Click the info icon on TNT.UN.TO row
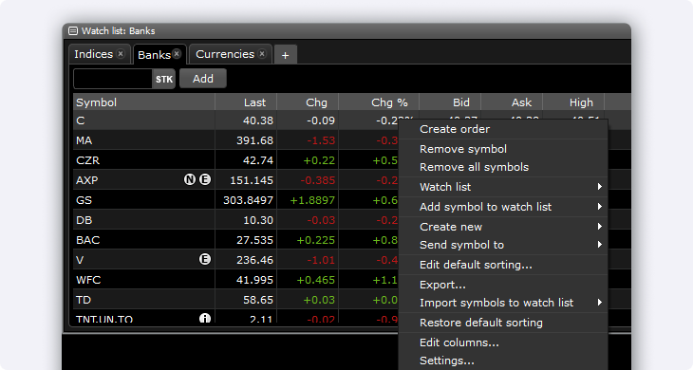Screen dimensions: 693x370 pyautogui.click(x=205, y=318)
